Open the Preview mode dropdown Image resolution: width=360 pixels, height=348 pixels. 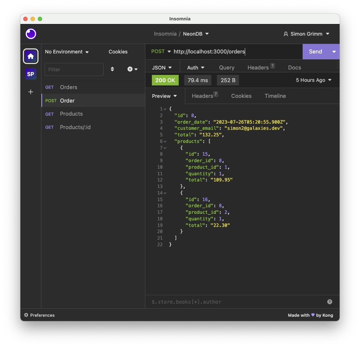coord(165,96)
